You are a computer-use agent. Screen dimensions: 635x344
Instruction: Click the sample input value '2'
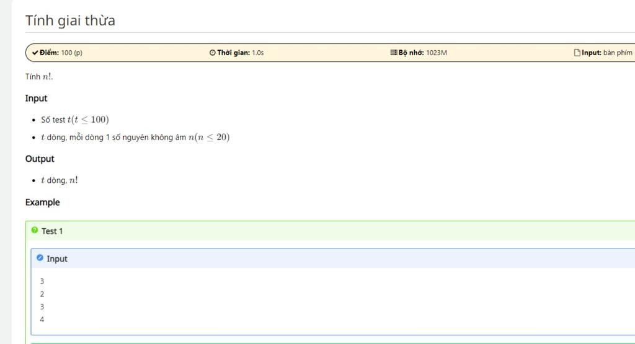(42, 294)
